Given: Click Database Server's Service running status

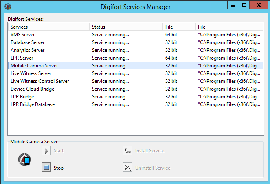Looking at the screenshot, I should click(110, 42).
